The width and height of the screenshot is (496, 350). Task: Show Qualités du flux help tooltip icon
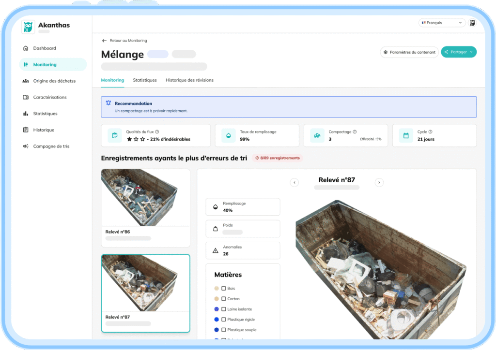(157, 132)
